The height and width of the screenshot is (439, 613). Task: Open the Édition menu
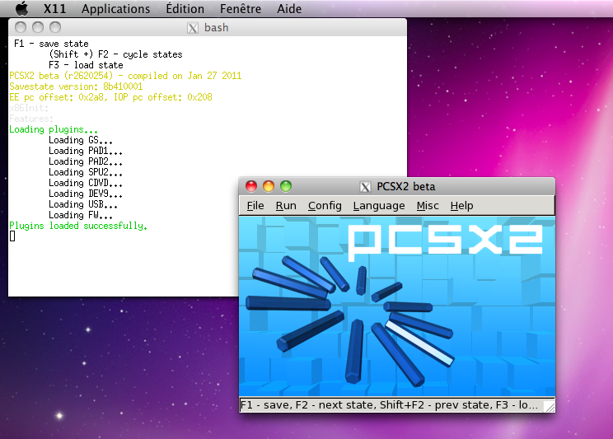pyautogui.click(x=185, y=8)
